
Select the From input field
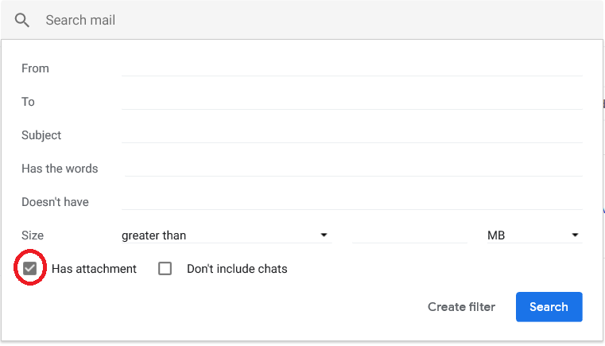click(x=352, y=68)
